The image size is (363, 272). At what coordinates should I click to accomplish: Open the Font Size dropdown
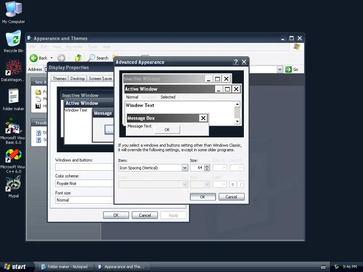click(x=207, y=184)
